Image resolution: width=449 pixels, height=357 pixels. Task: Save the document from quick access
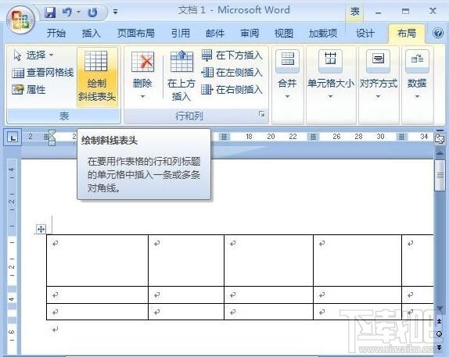point(50,12)
